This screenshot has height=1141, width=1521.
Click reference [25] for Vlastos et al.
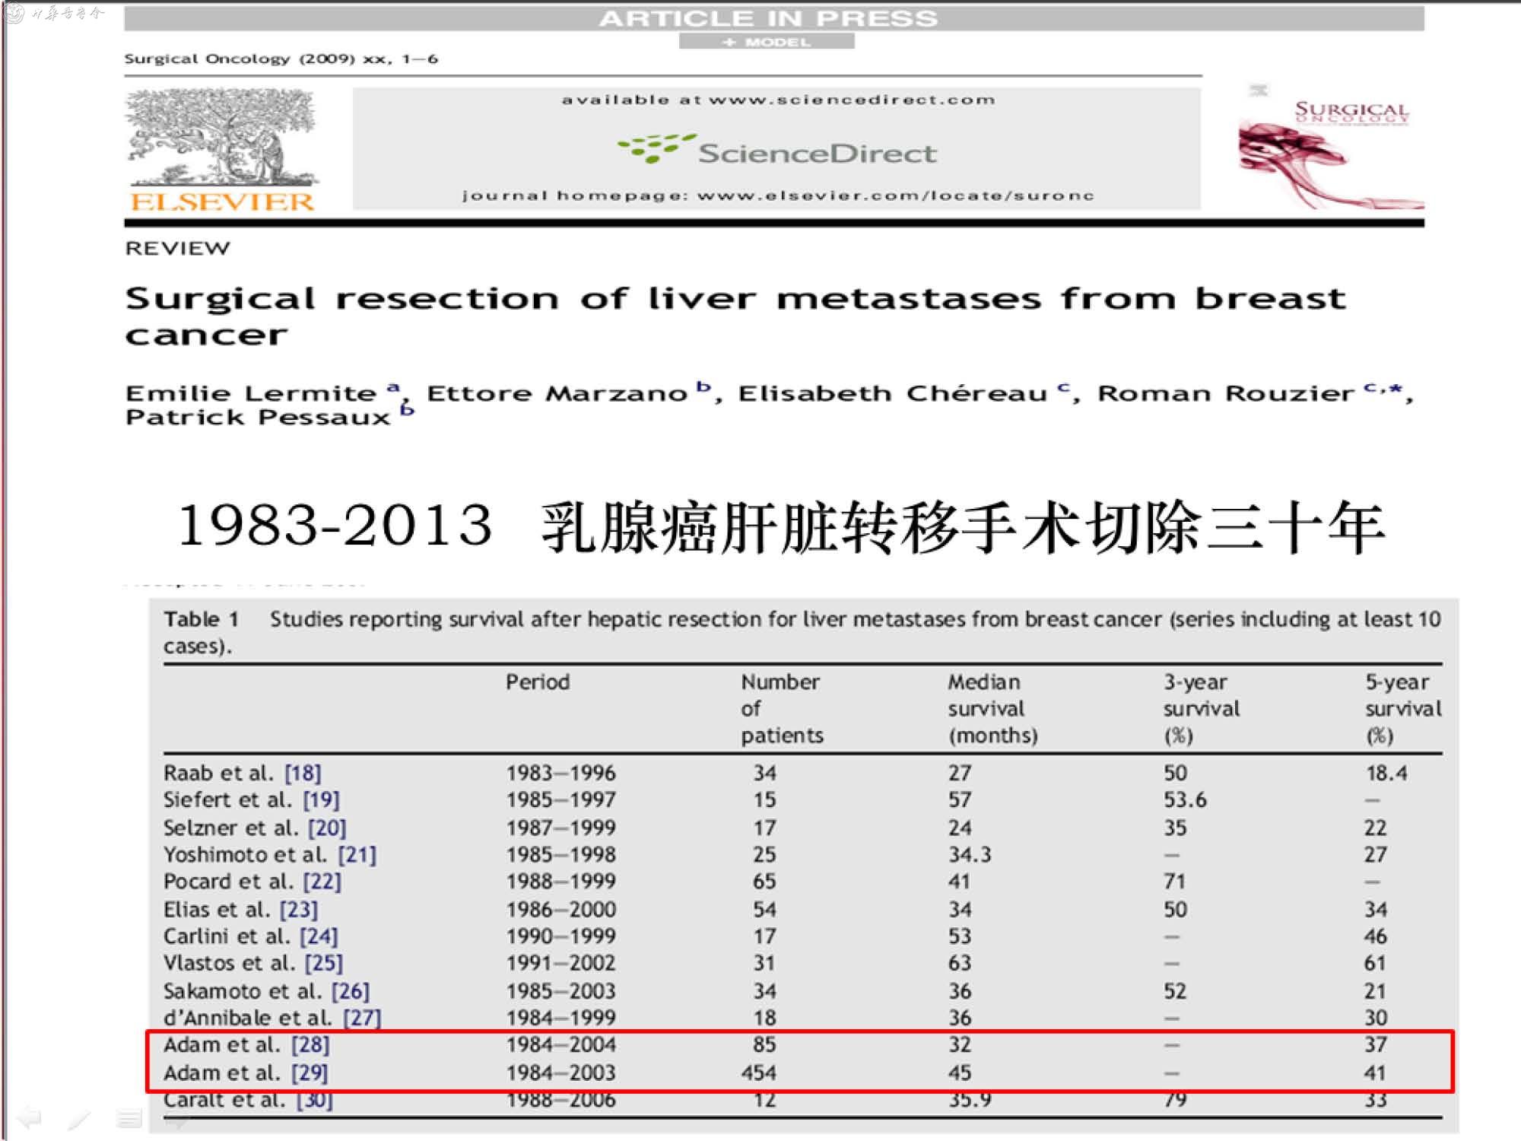[323, 963]
